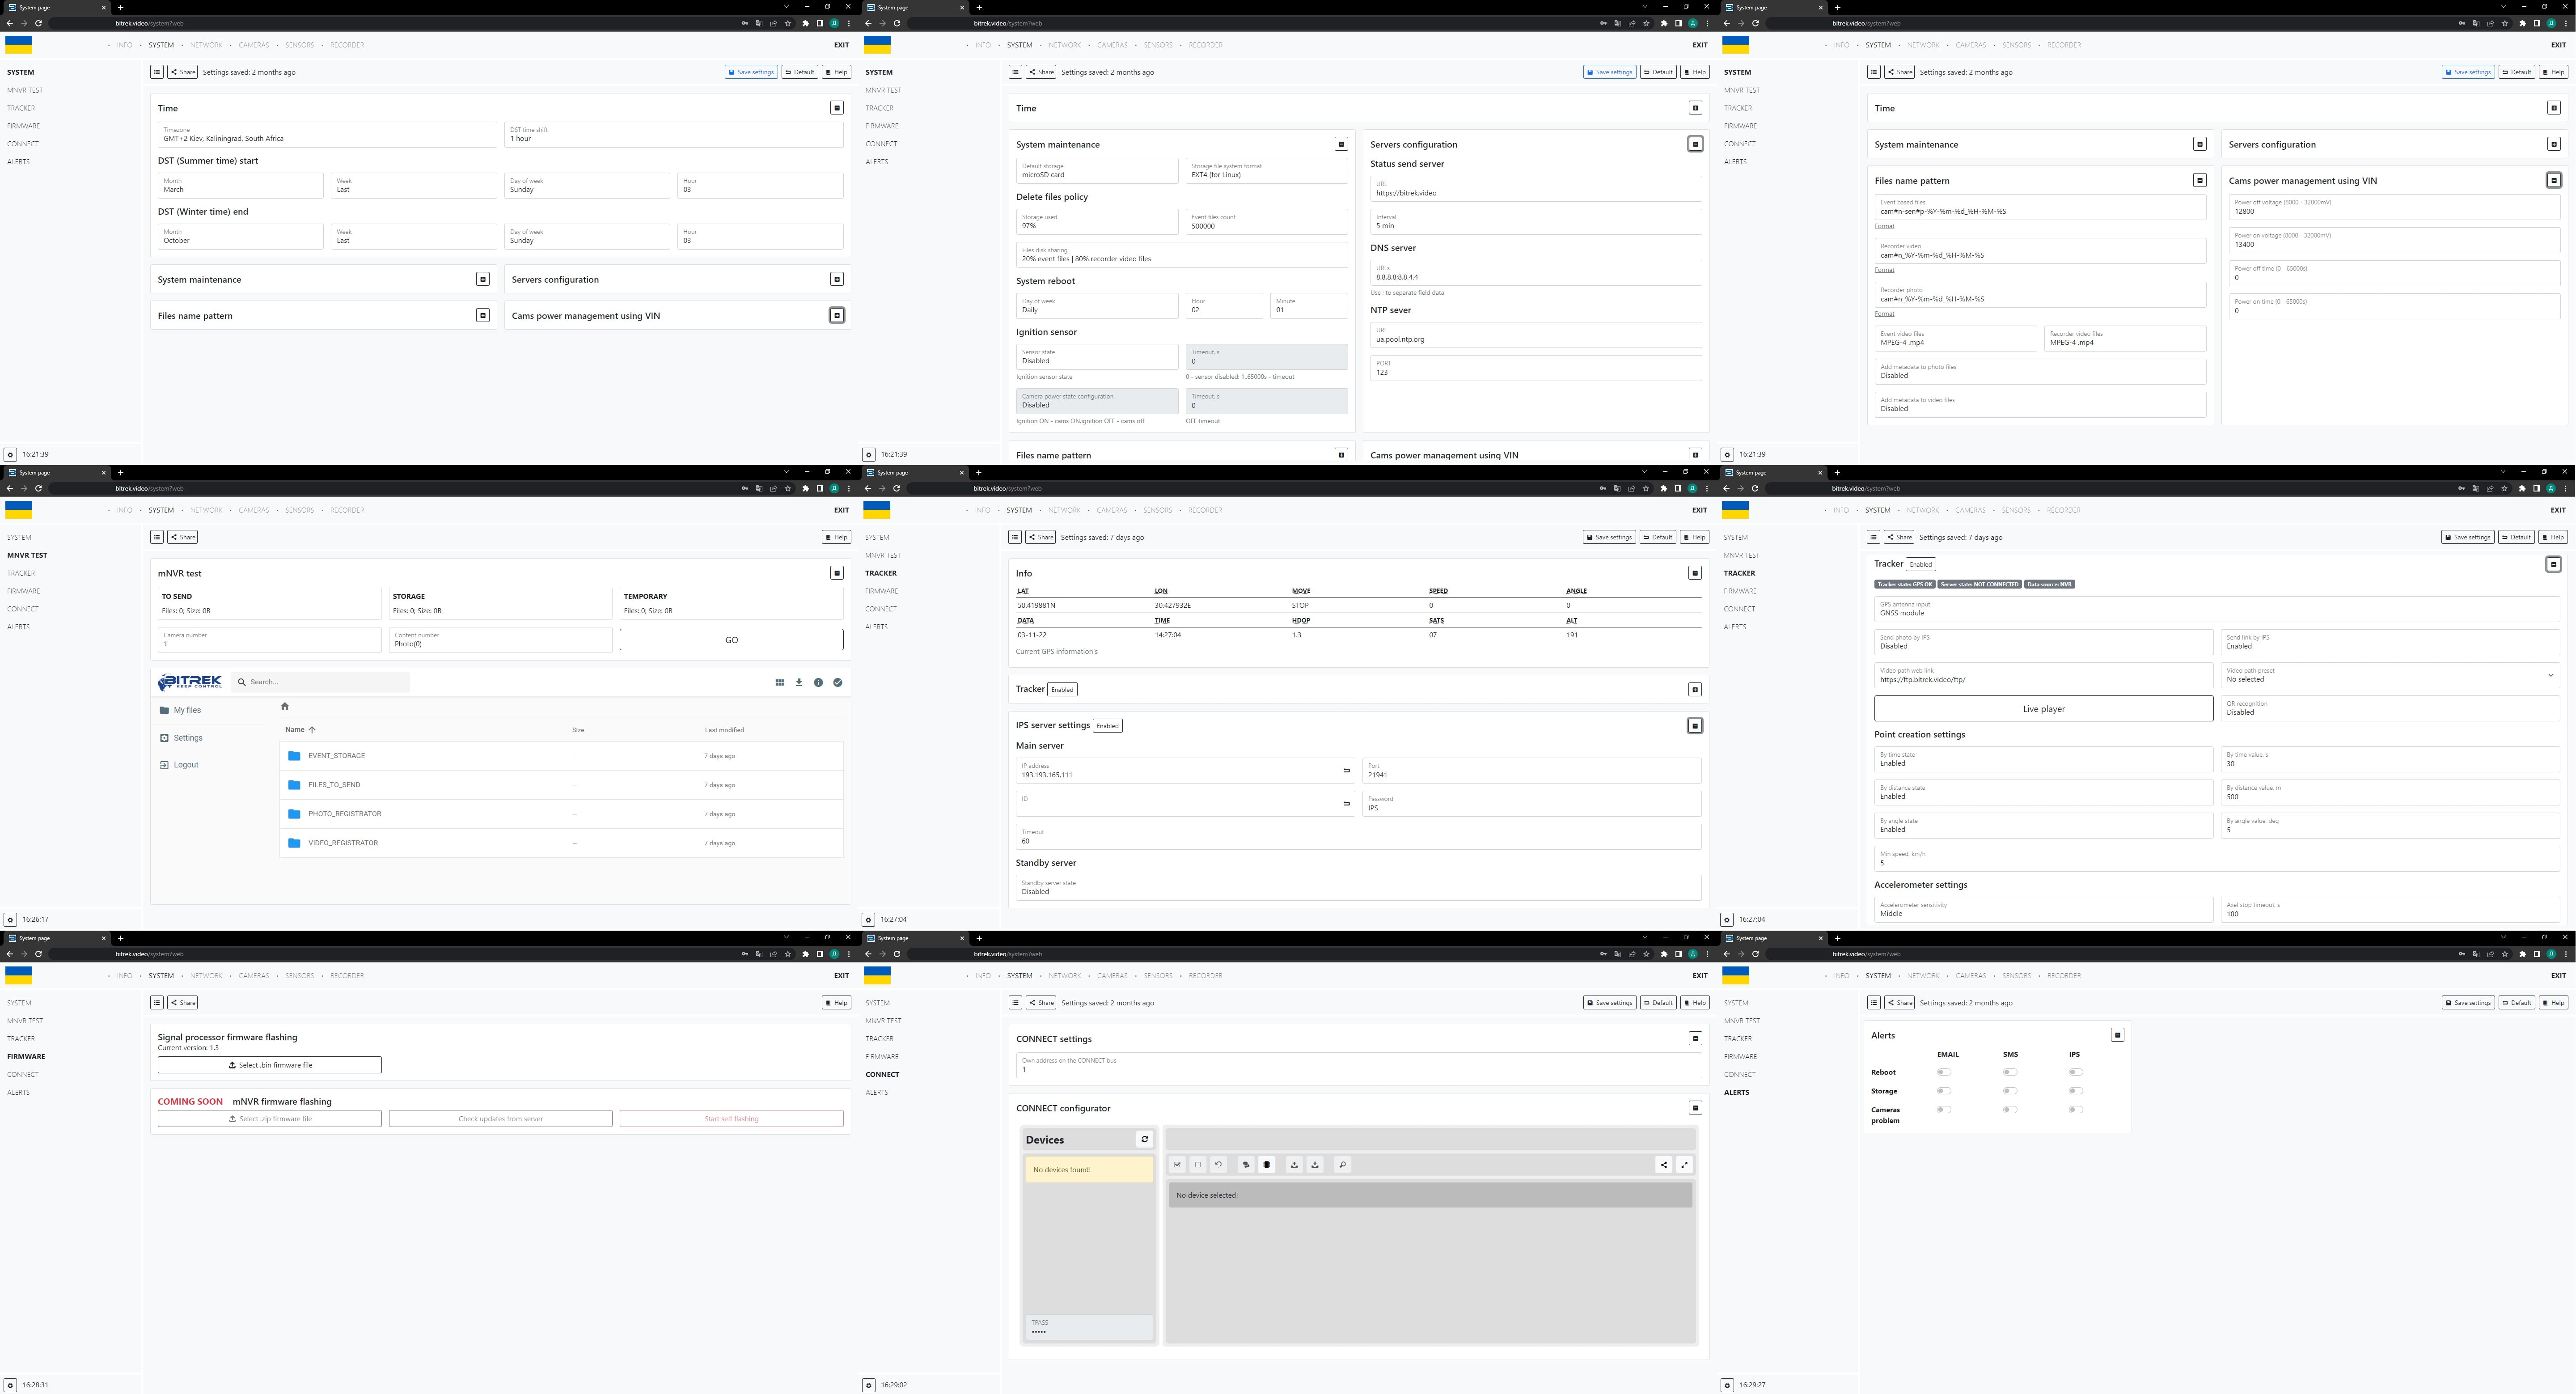
Task: Click the Live player button
Action: click(x=2043, y=709)
